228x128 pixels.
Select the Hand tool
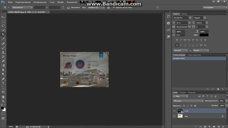pos(3,97)
